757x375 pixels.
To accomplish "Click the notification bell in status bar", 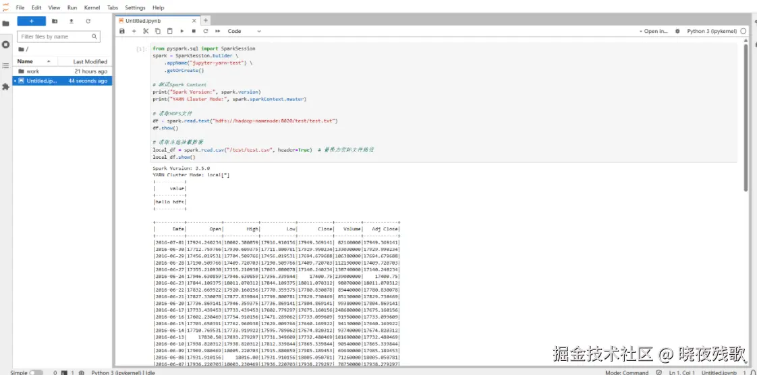I will [x=752, y=372].
